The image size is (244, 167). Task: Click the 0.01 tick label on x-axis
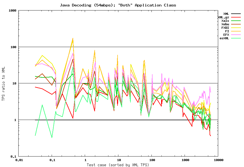point(19,160)
